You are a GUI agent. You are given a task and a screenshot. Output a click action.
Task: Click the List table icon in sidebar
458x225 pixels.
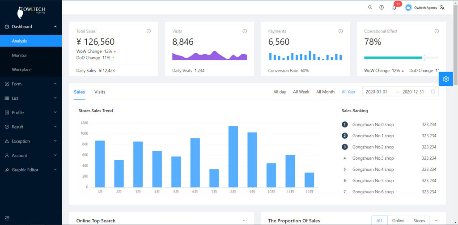coord(7,98)
